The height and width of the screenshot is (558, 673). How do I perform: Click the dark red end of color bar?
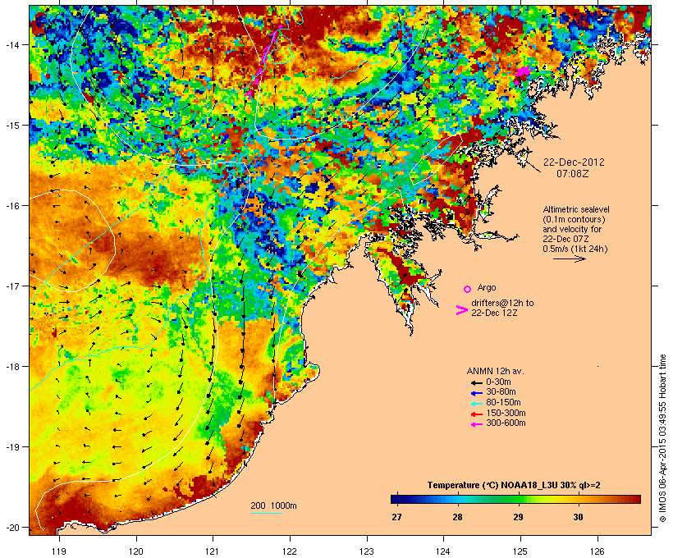[634, 499]
